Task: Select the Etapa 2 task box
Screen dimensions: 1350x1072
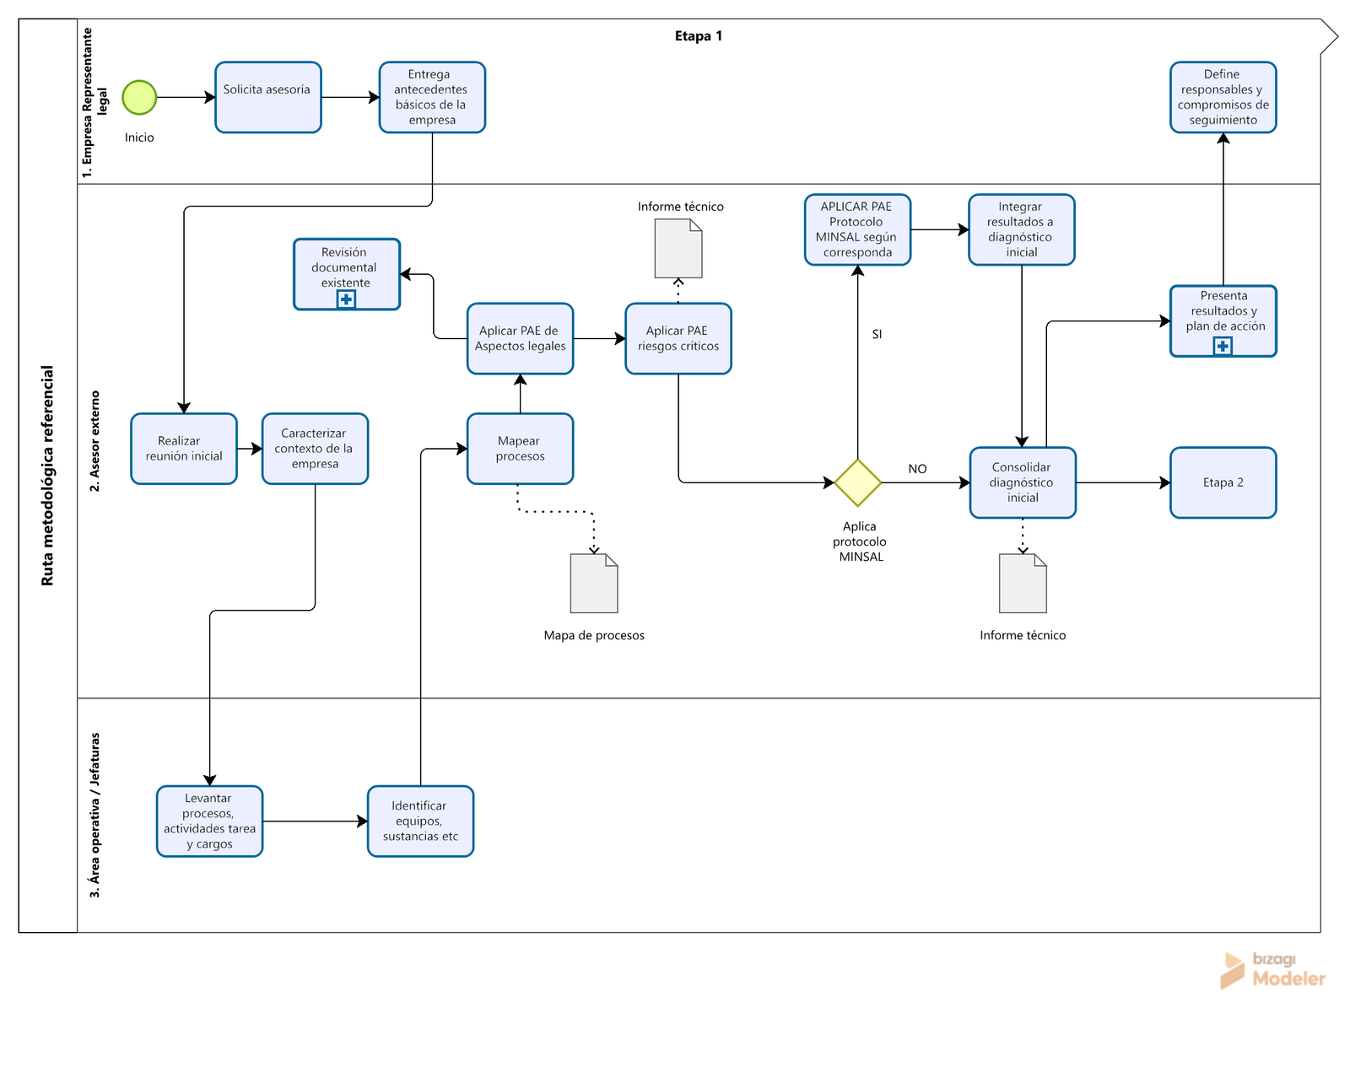Action: [x=1223, y=482]
